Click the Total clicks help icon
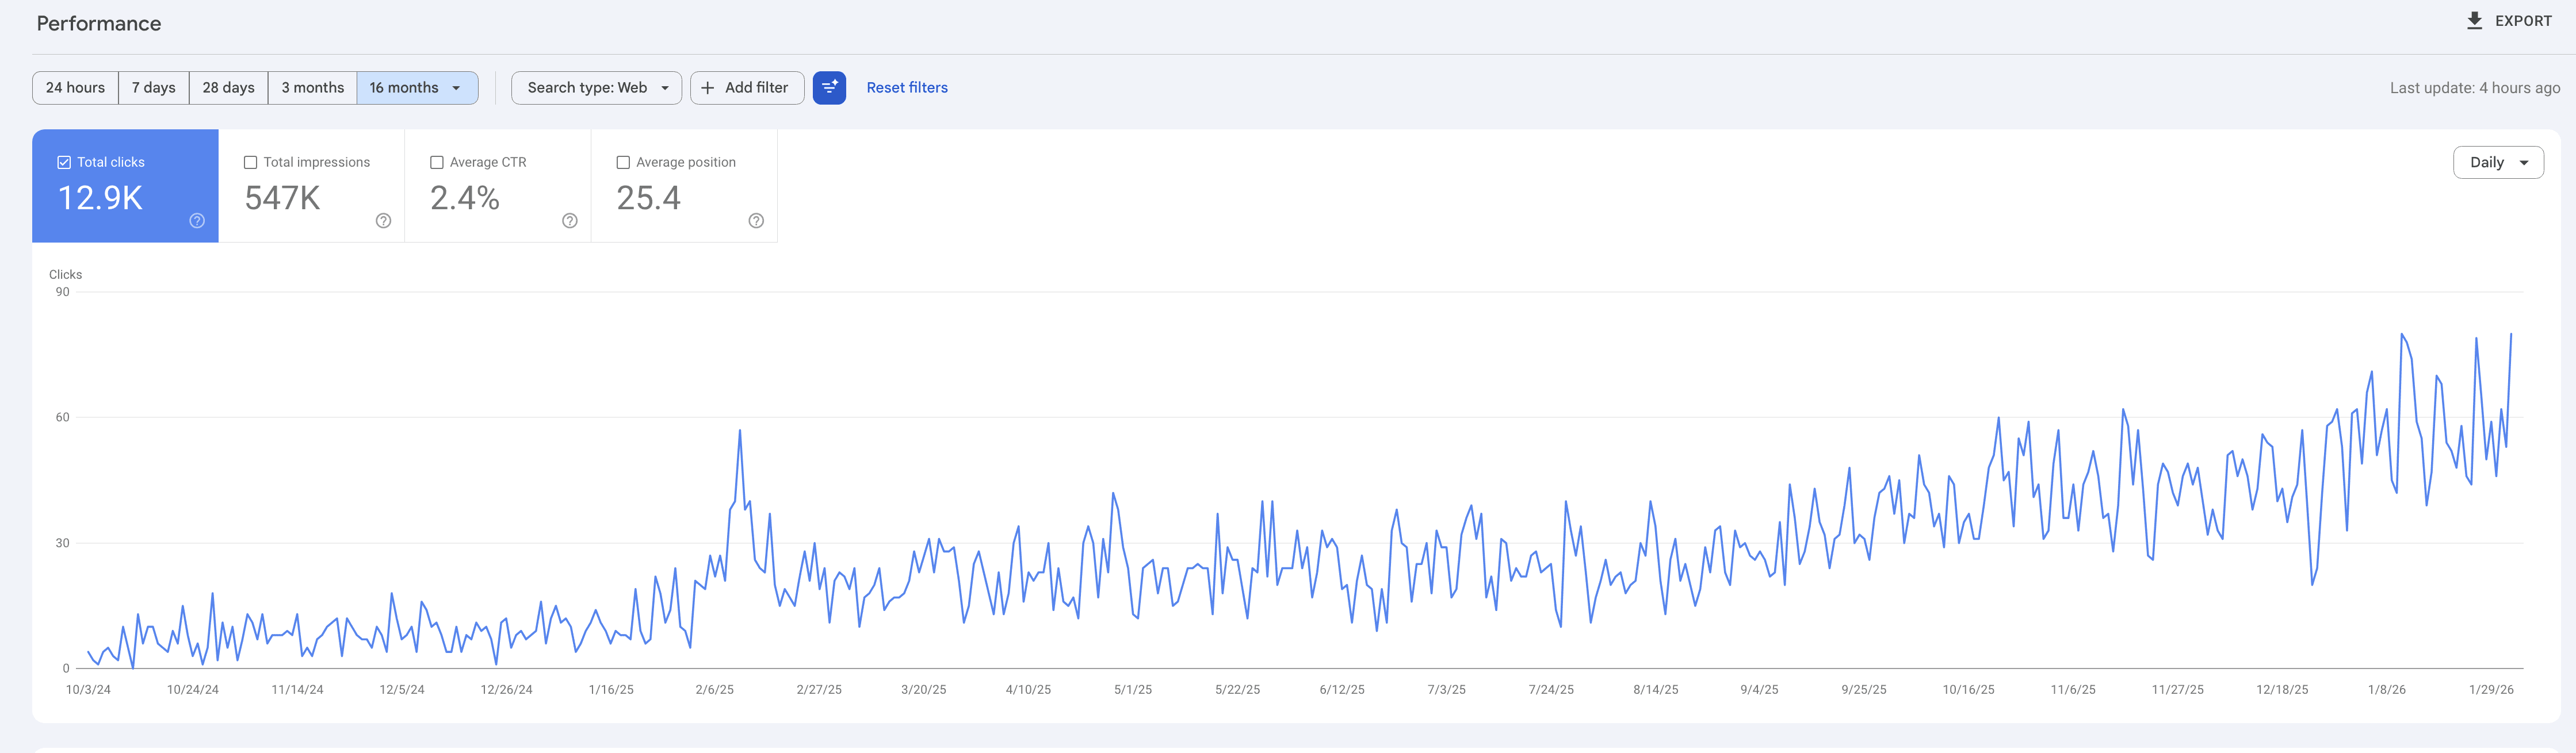The image size is (2576, 753). tap(197, 221)
